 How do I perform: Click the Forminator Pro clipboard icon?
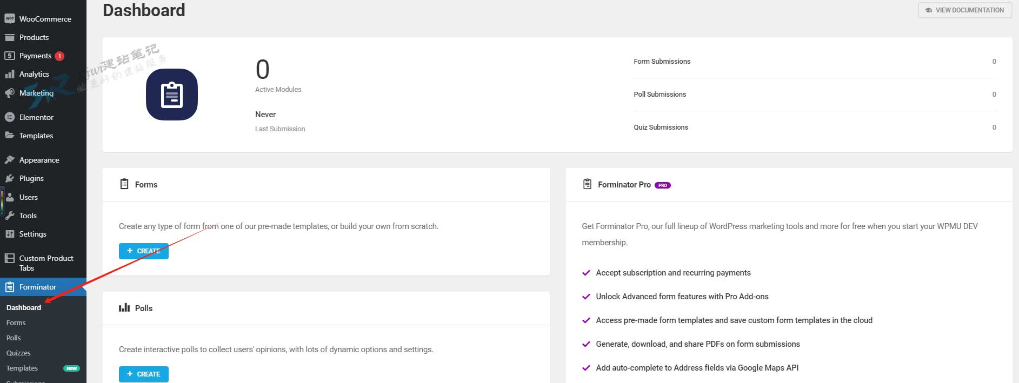587,184
